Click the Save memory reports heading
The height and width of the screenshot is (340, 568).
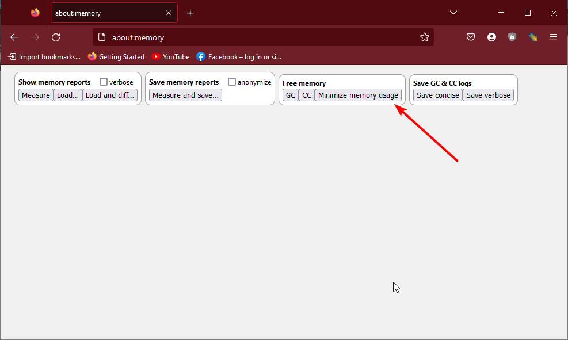(x=184, y=82)
